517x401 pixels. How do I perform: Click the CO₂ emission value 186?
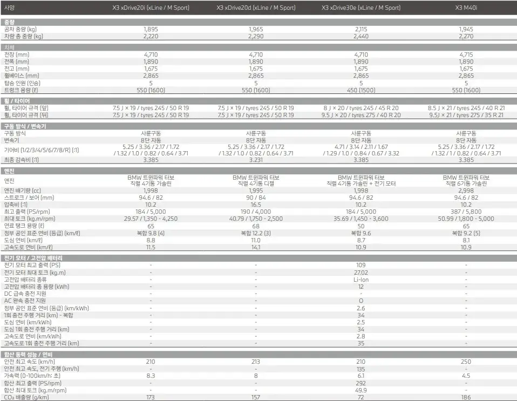point(466,397)
